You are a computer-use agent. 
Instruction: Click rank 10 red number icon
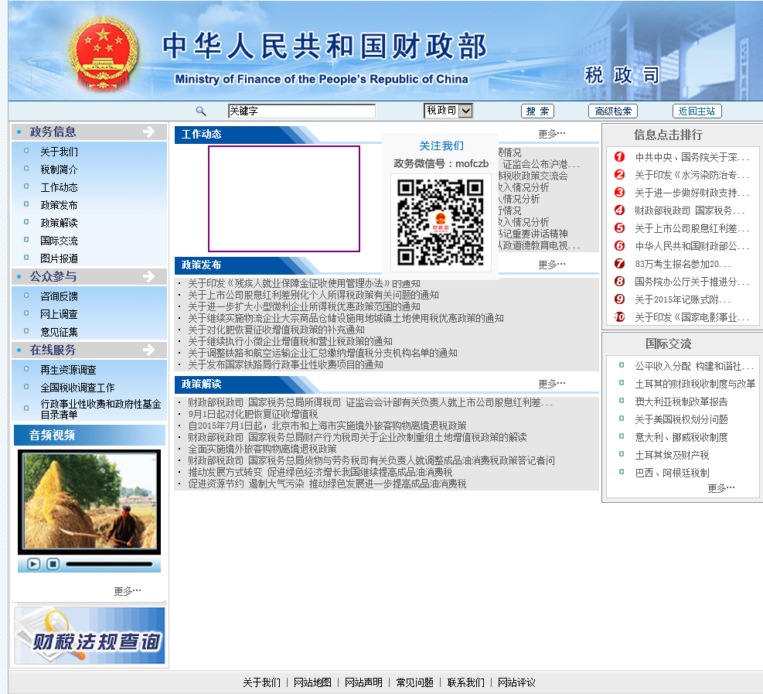pos(619,317)
